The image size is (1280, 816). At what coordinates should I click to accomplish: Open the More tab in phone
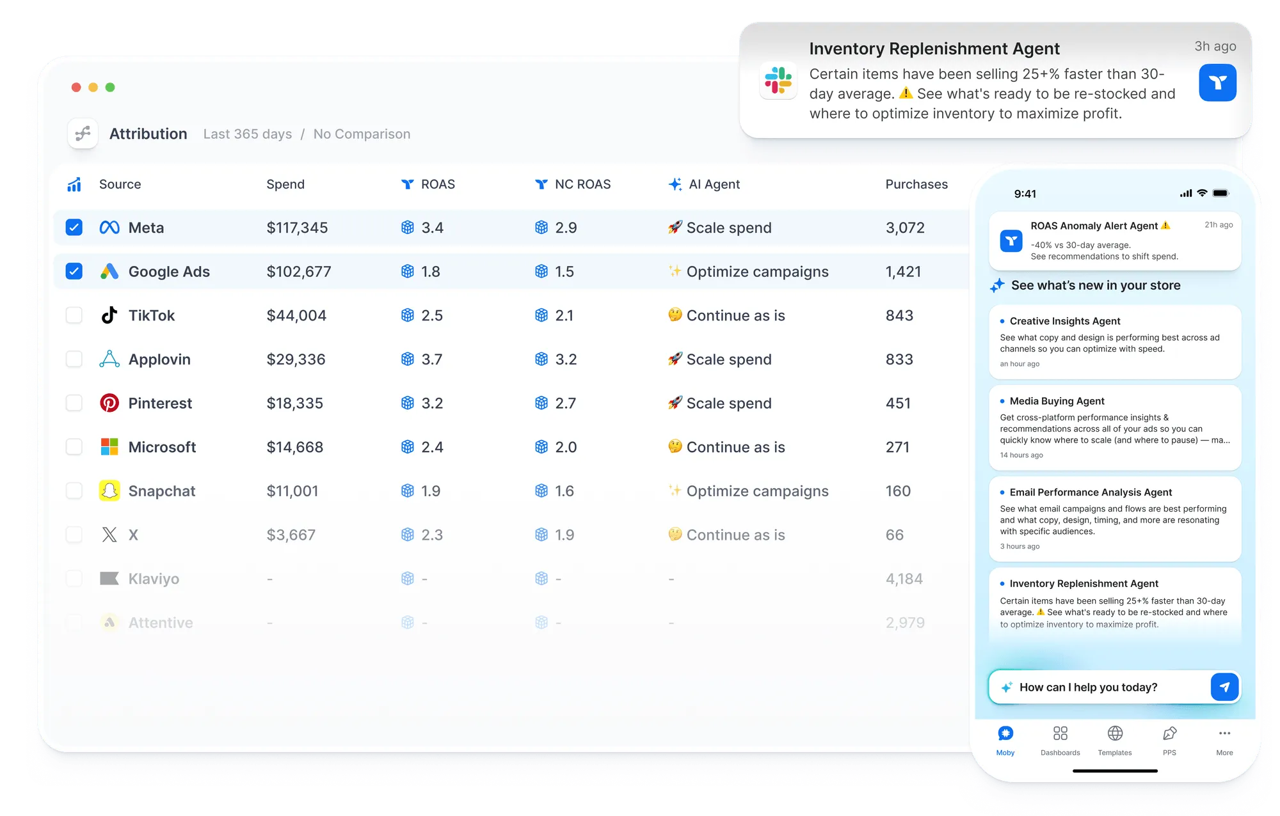click(1224, 740)
